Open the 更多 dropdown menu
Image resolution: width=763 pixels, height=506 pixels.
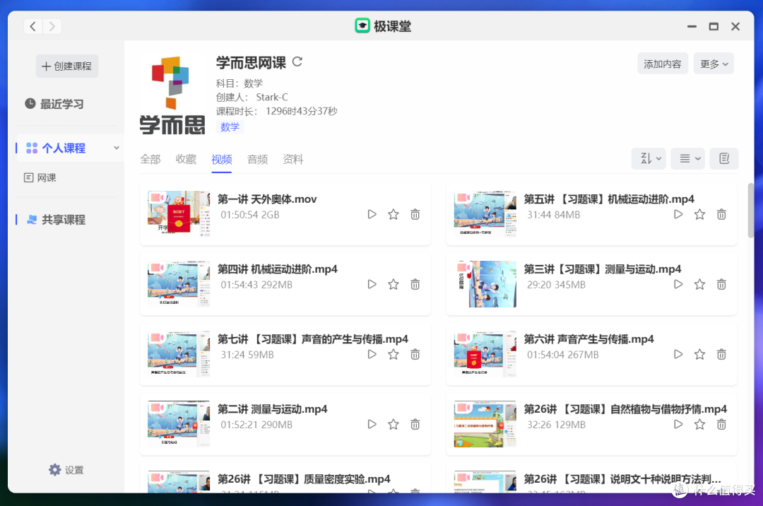click(x=714, y=64)
